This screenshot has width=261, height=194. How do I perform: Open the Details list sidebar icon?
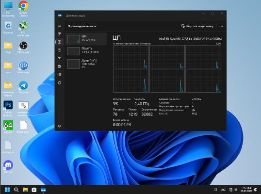click(59, 74)
